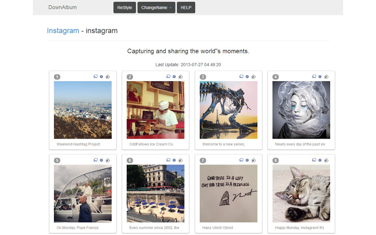Click the comment icon on photo 1
The image size is (376, 235).
coord(95,76)
